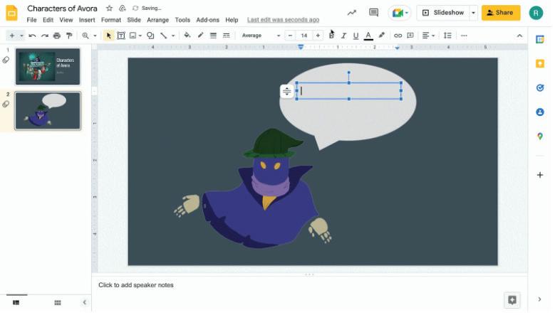Open the Border weight options
This screenshot has height=315, width=555.
coord(213,36)
